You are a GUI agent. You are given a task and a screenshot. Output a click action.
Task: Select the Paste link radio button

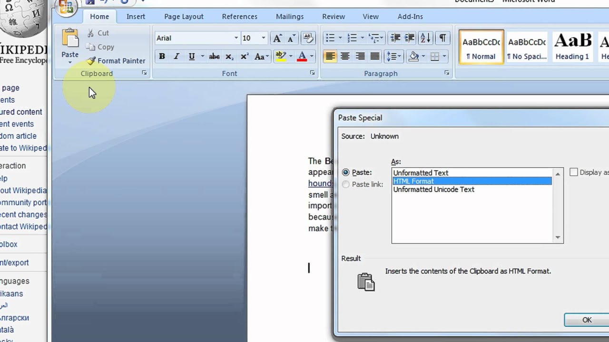(x=346, y=184)
